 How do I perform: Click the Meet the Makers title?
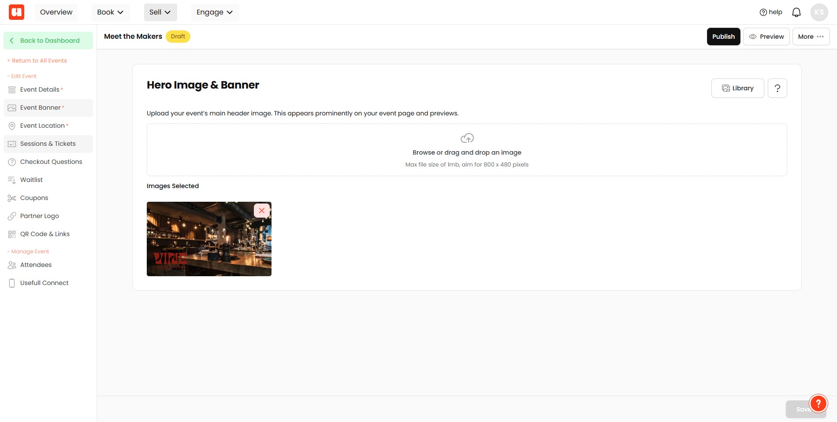coord(133,37)
